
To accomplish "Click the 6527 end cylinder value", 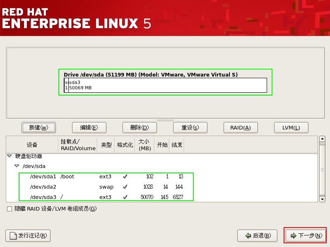I will point(178,197).
